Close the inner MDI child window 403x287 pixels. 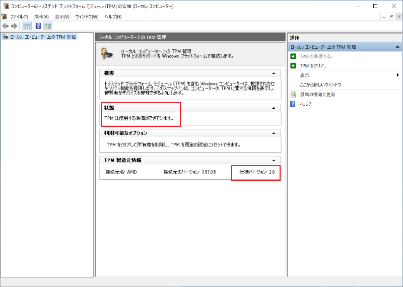(399, 17)
